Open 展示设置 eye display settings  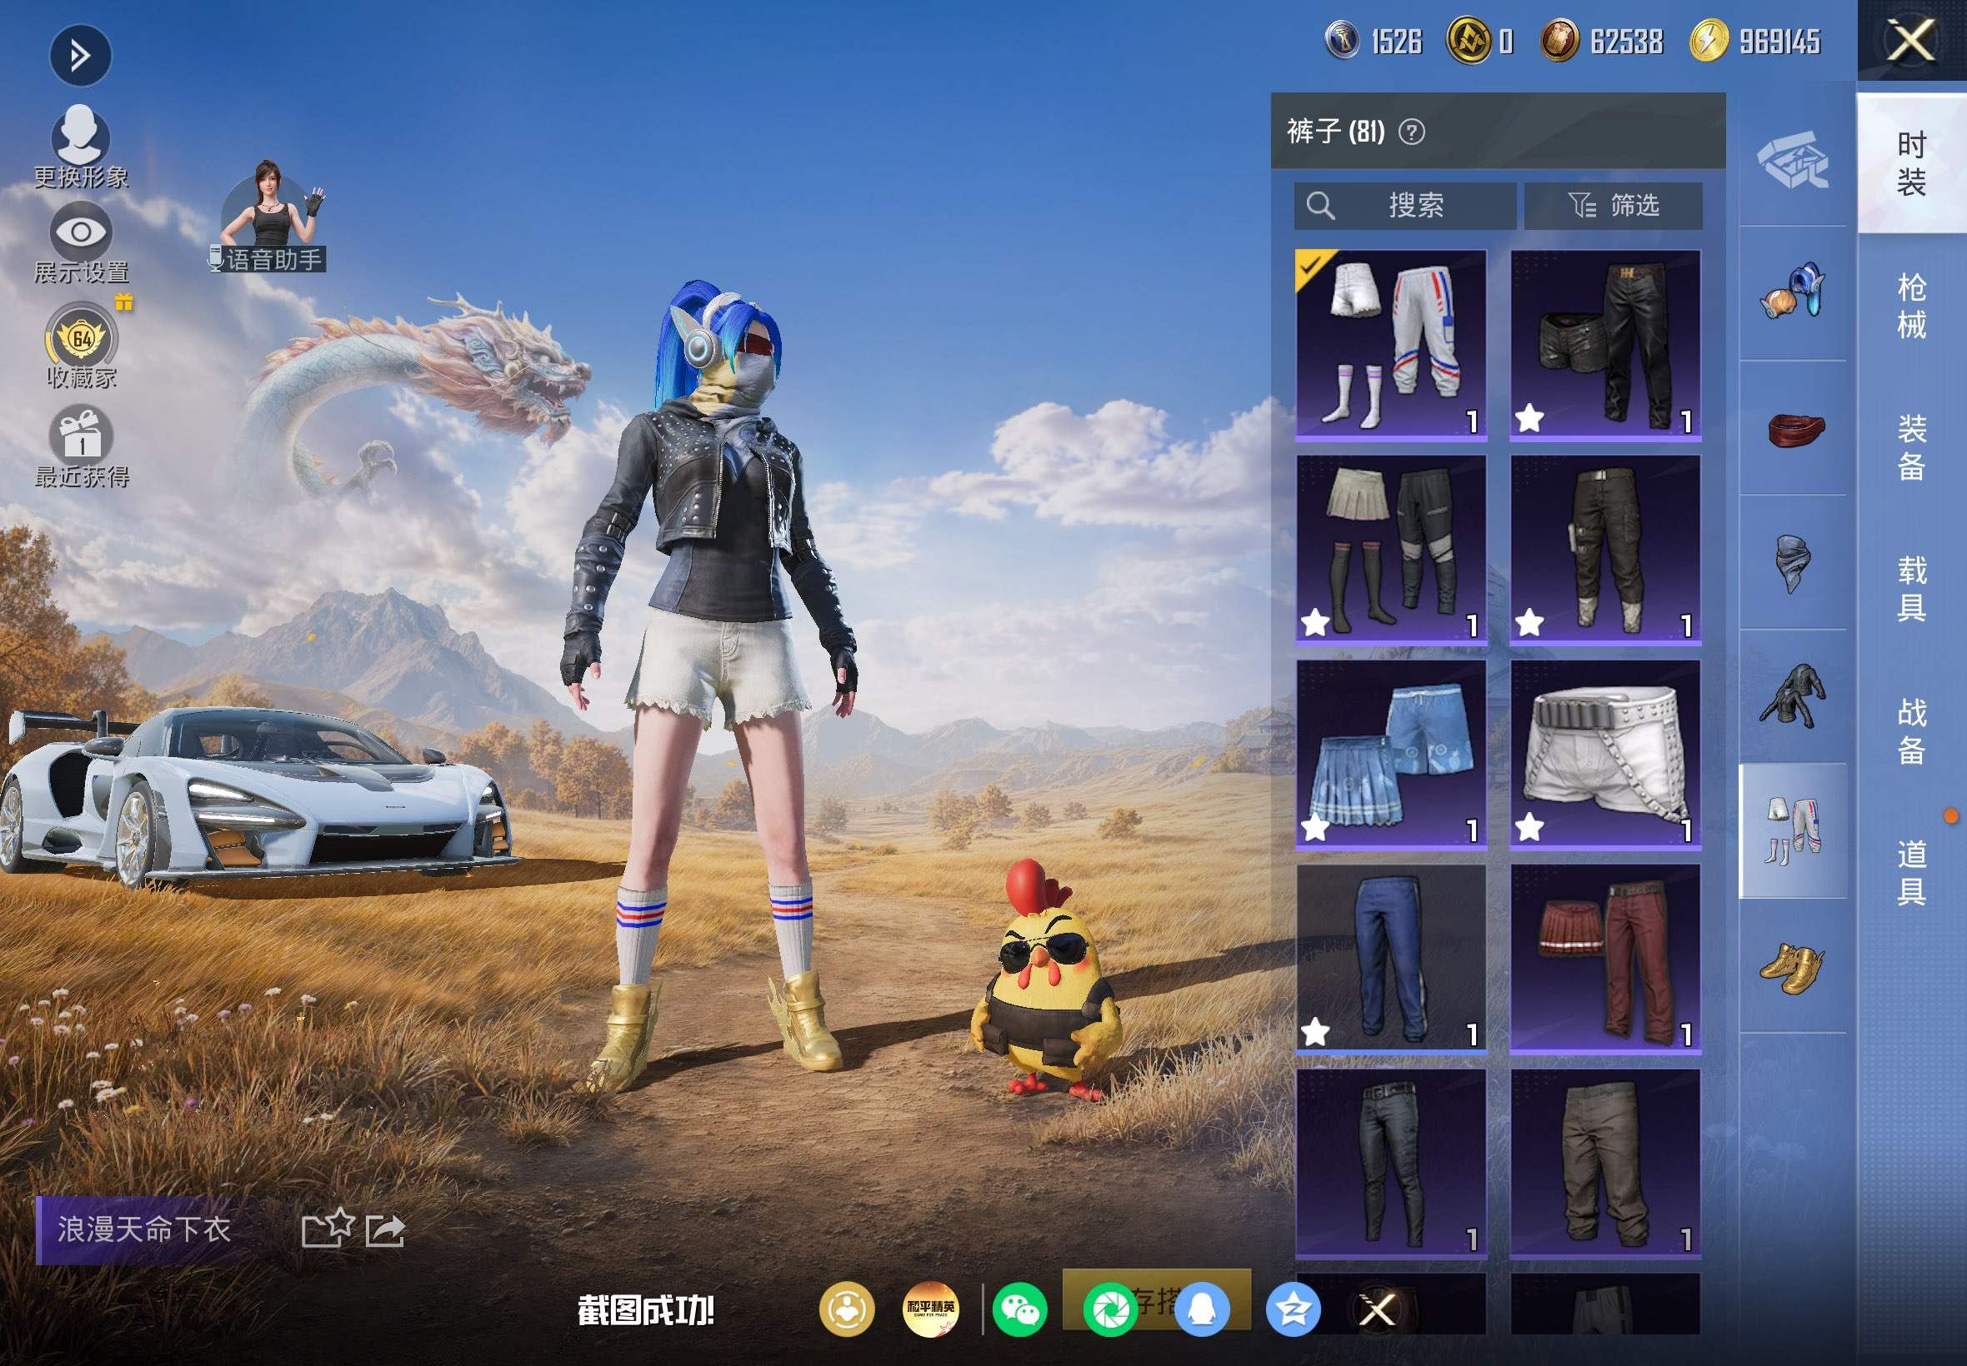[x=81, y=243]
